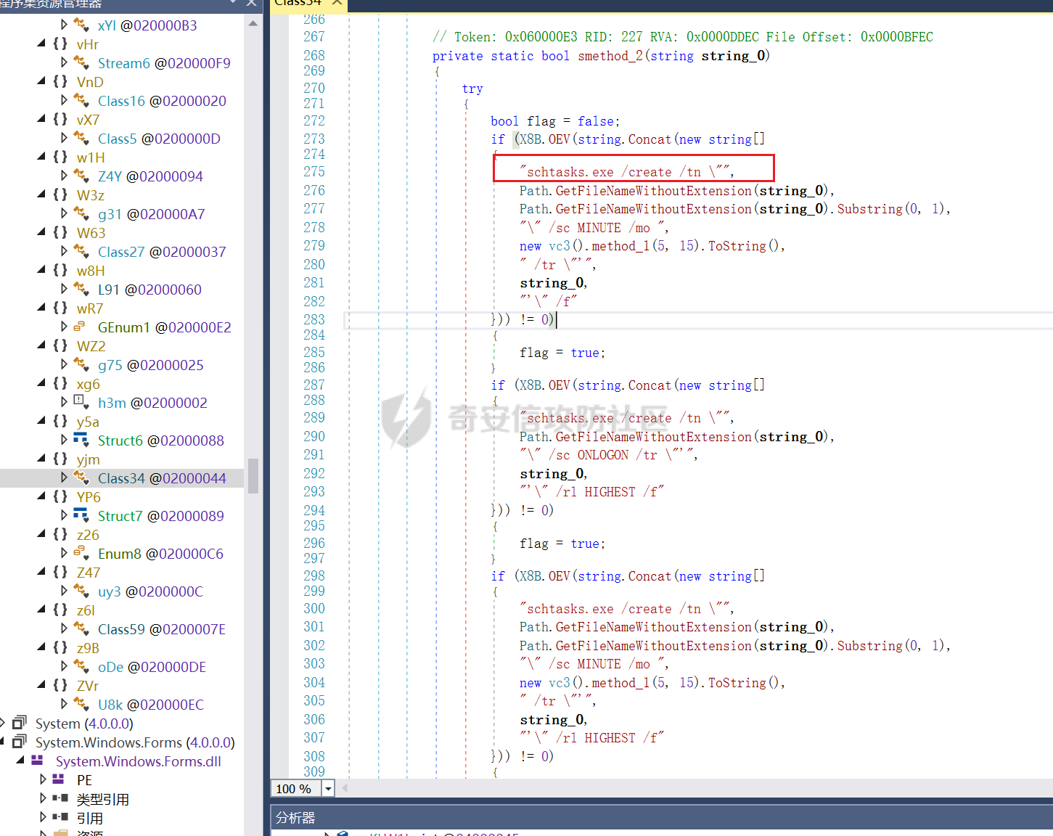
Task: Click the code editor horizontal scrollbar left arrow
Action: 345,788
